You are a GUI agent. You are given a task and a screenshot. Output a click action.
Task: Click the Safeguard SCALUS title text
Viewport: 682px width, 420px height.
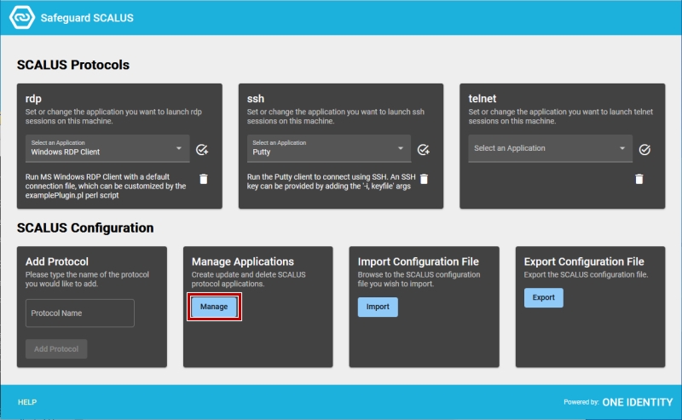(x=87, y=18)
